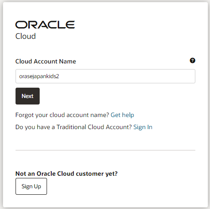The image size is (210, 209).
Task: Click the Cloud Account Name label
Action: point(46,61)
